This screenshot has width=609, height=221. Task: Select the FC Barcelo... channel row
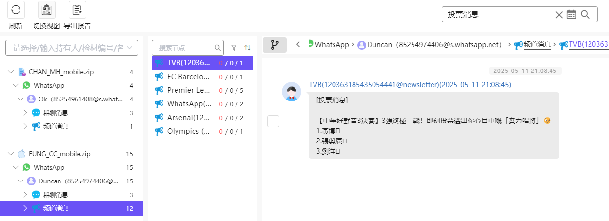click(x=202, y=77)
